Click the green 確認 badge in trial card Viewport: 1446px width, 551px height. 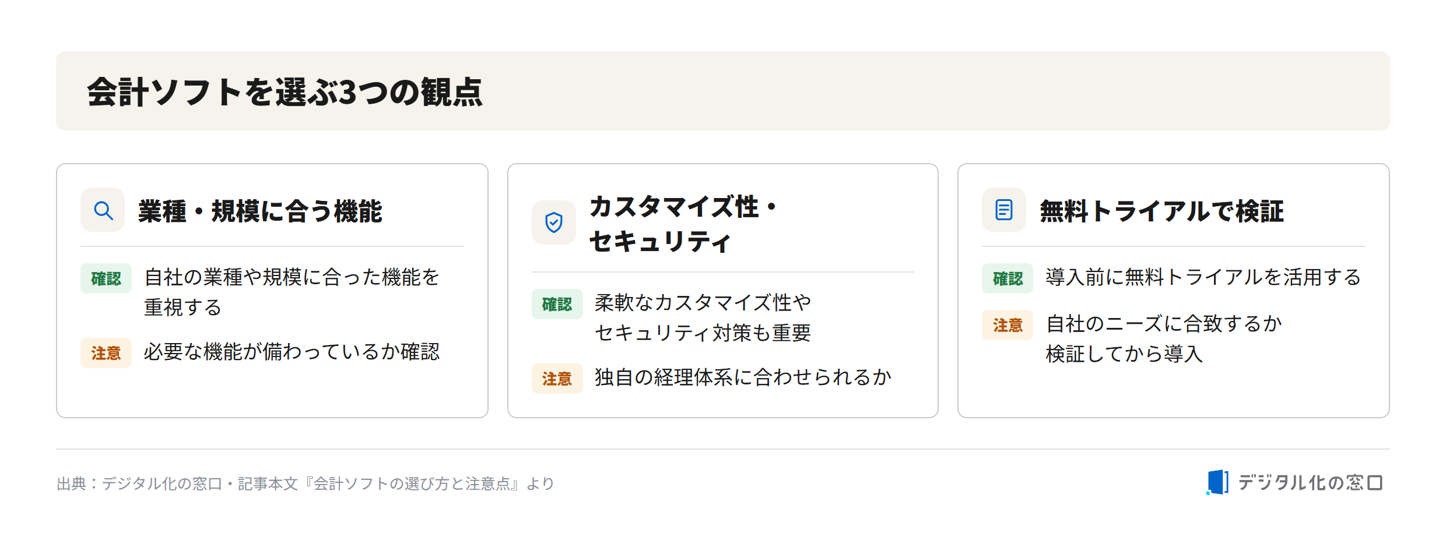tap(1008, 278)
